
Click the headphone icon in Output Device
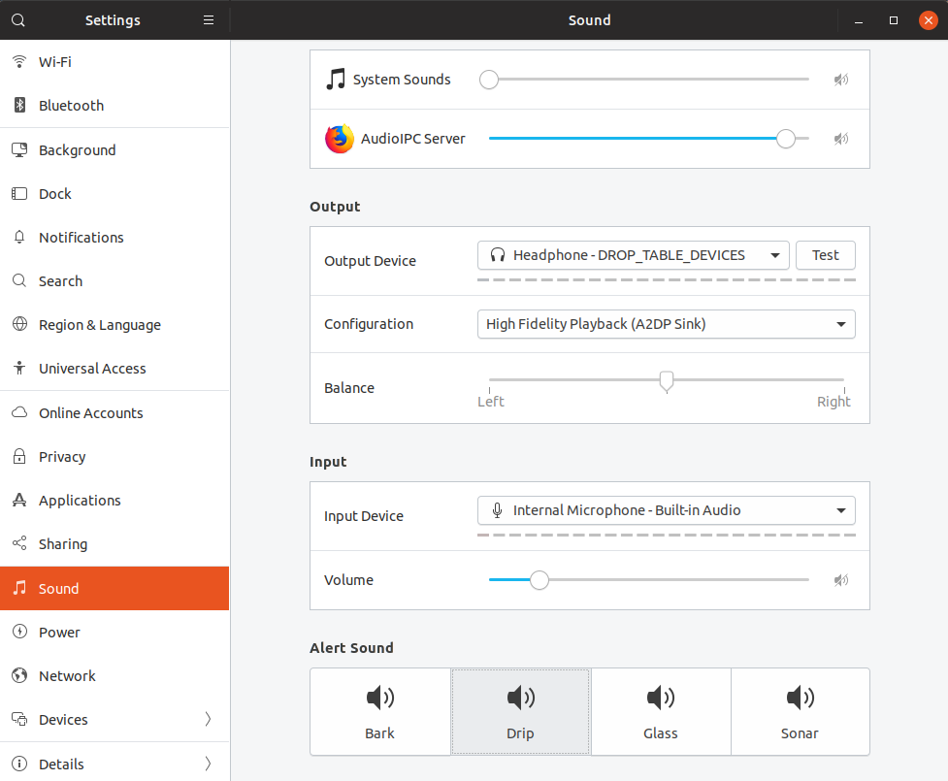coord(498,255)
